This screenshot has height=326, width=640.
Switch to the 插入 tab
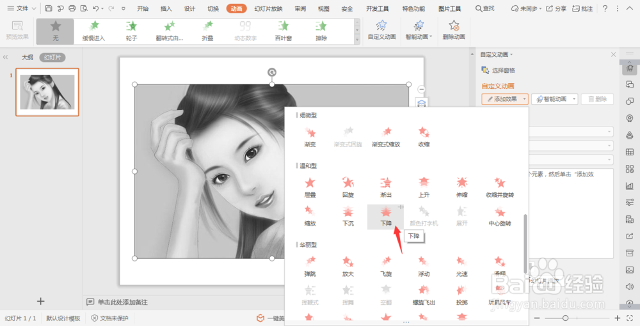pos(166,8)
